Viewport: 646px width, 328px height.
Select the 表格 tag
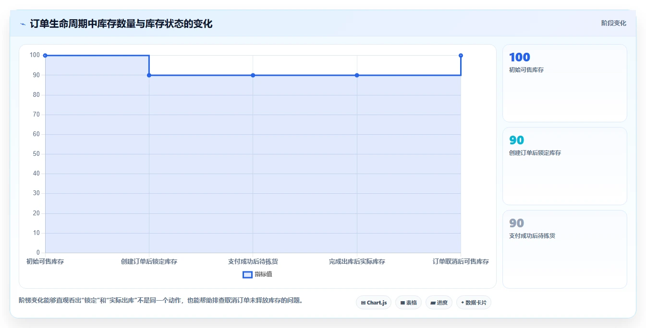tap(408, 303)
